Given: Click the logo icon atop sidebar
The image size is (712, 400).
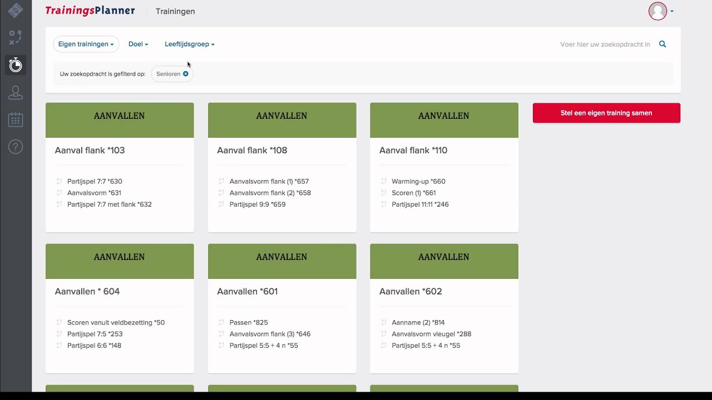Looking at the screenshot, I should tap(16, 10).
